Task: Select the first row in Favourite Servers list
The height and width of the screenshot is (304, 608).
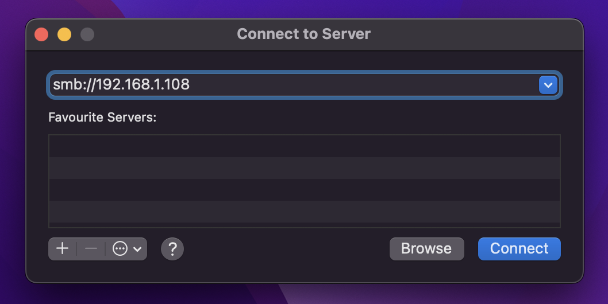Action: tap(304, 146)
